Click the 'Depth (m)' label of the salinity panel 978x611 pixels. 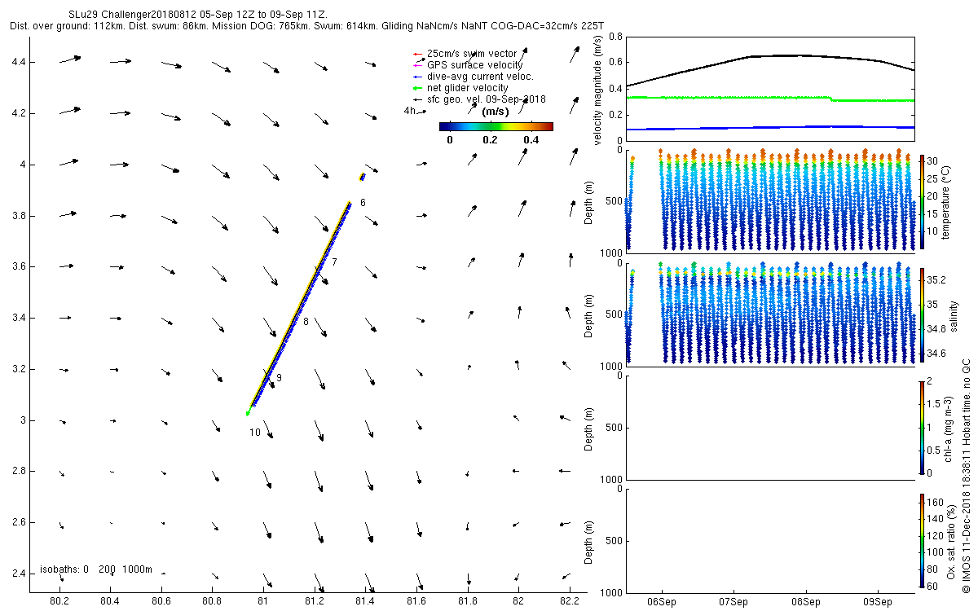point(590,314)
